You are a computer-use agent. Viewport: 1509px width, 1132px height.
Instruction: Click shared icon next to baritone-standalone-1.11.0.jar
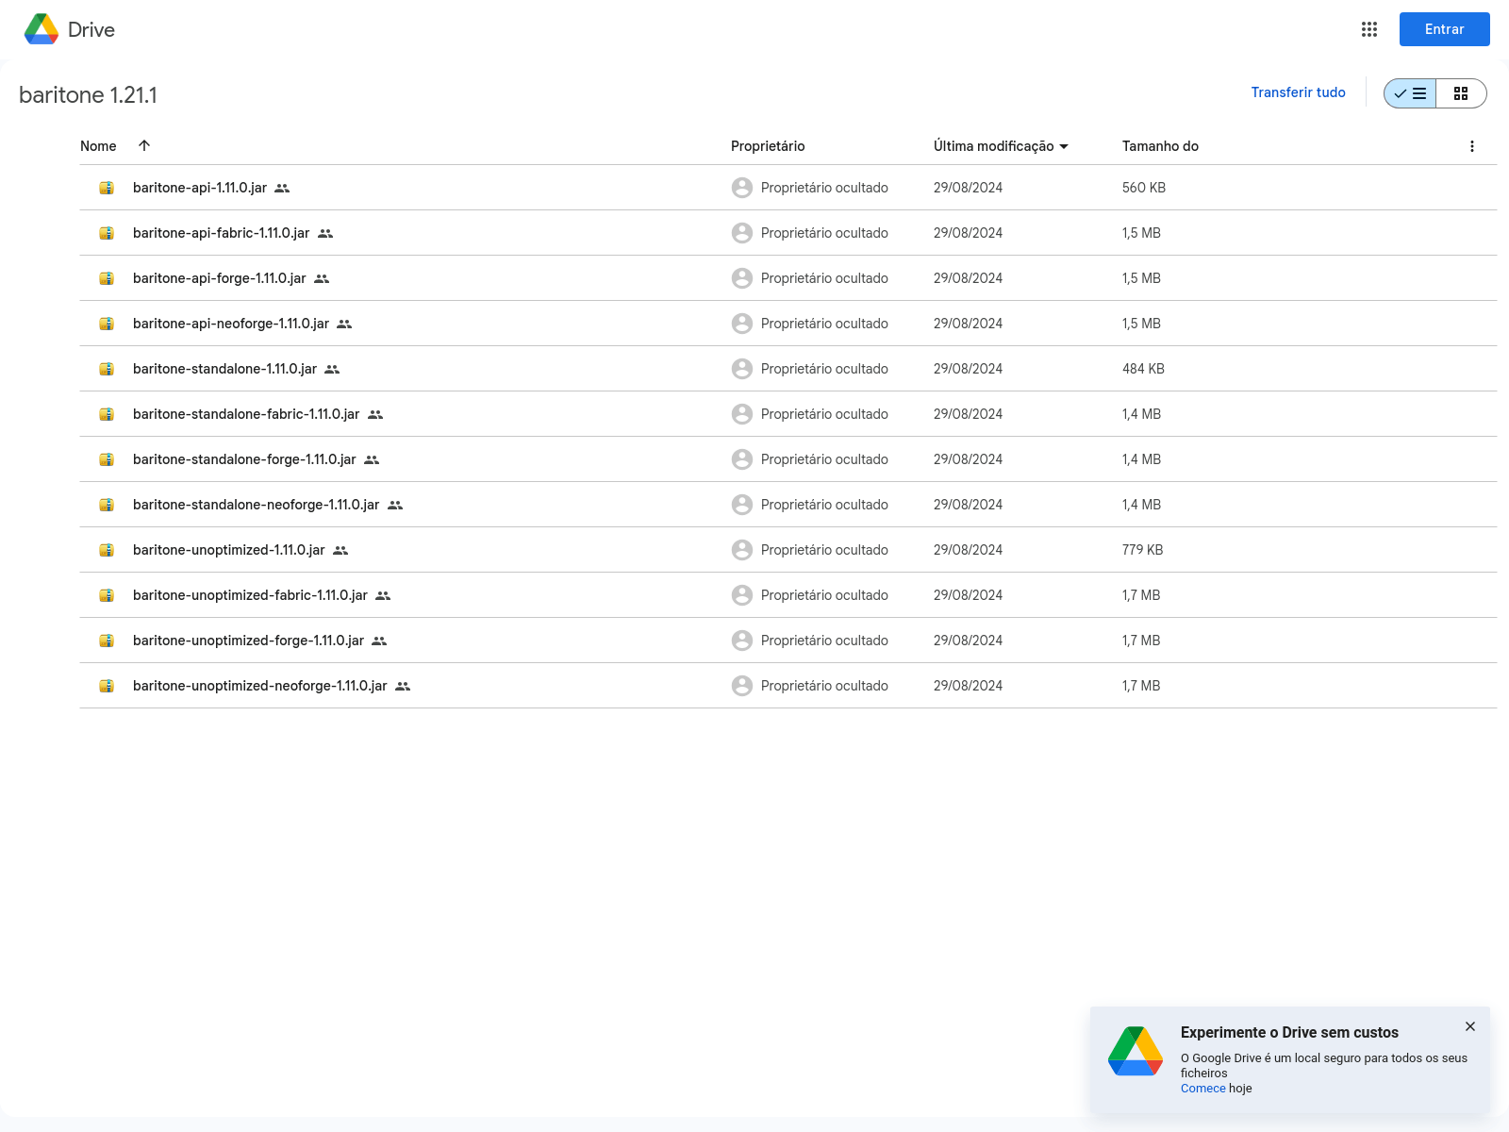coord(332,370)
